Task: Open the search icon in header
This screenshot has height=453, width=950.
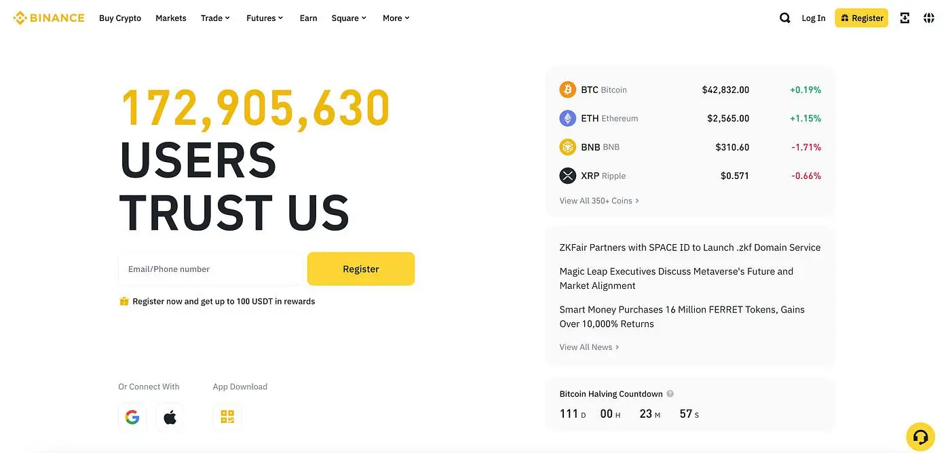Action: click(x=784, y=18)
